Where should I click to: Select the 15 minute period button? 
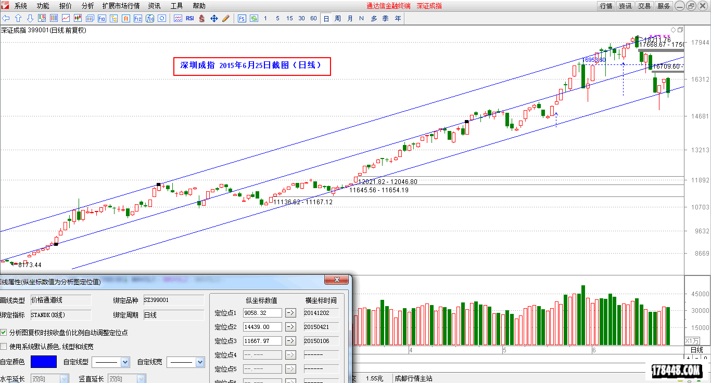[289, 18]
